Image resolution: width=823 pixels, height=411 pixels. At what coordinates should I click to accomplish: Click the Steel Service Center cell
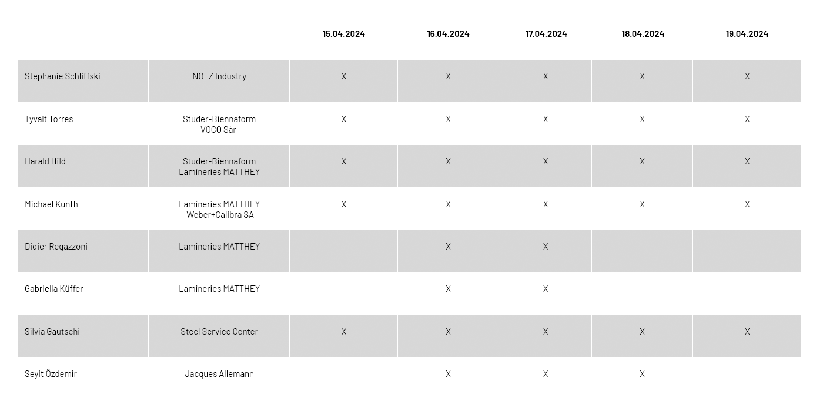point(219,332)
